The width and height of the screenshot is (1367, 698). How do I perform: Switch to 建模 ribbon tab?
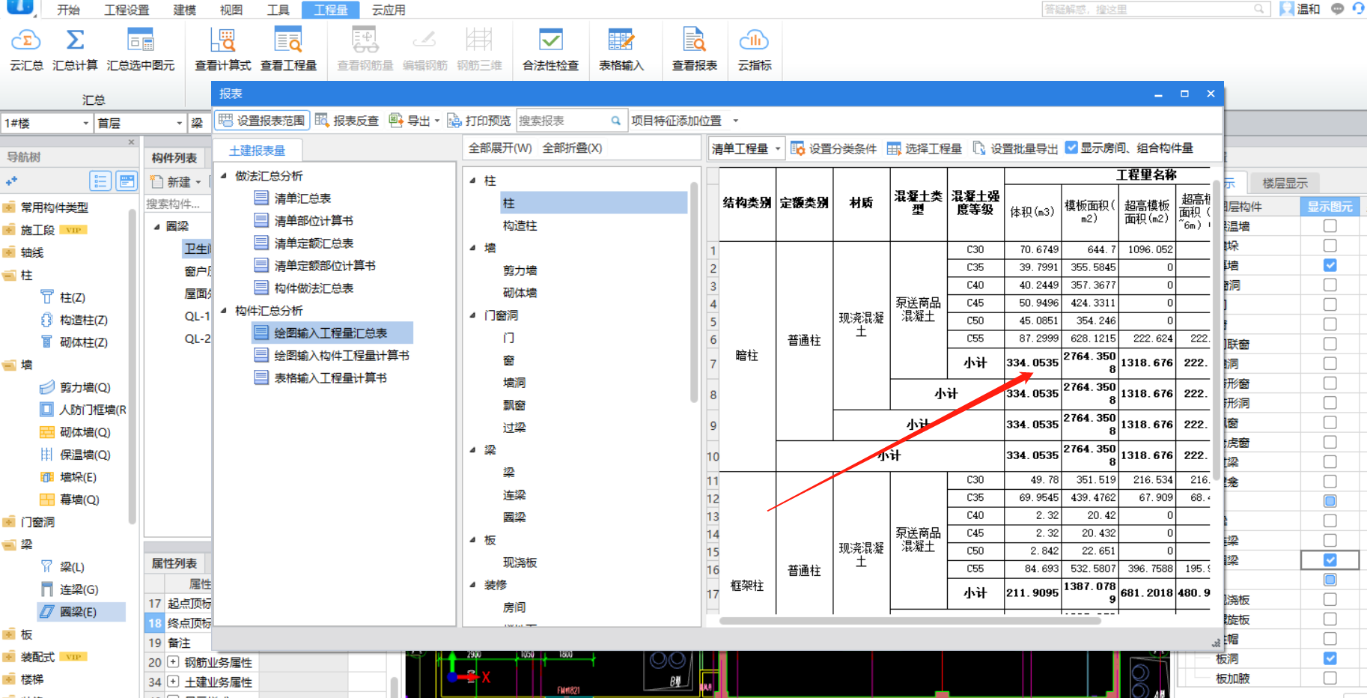pyautogui.click(x=184, y=10)
